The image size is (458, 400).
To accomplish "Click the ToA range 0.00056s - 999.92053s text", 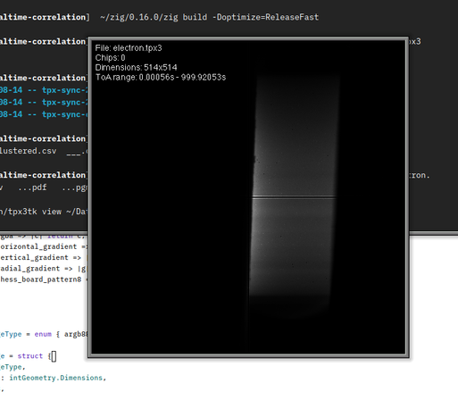I will tap(161, 78).
